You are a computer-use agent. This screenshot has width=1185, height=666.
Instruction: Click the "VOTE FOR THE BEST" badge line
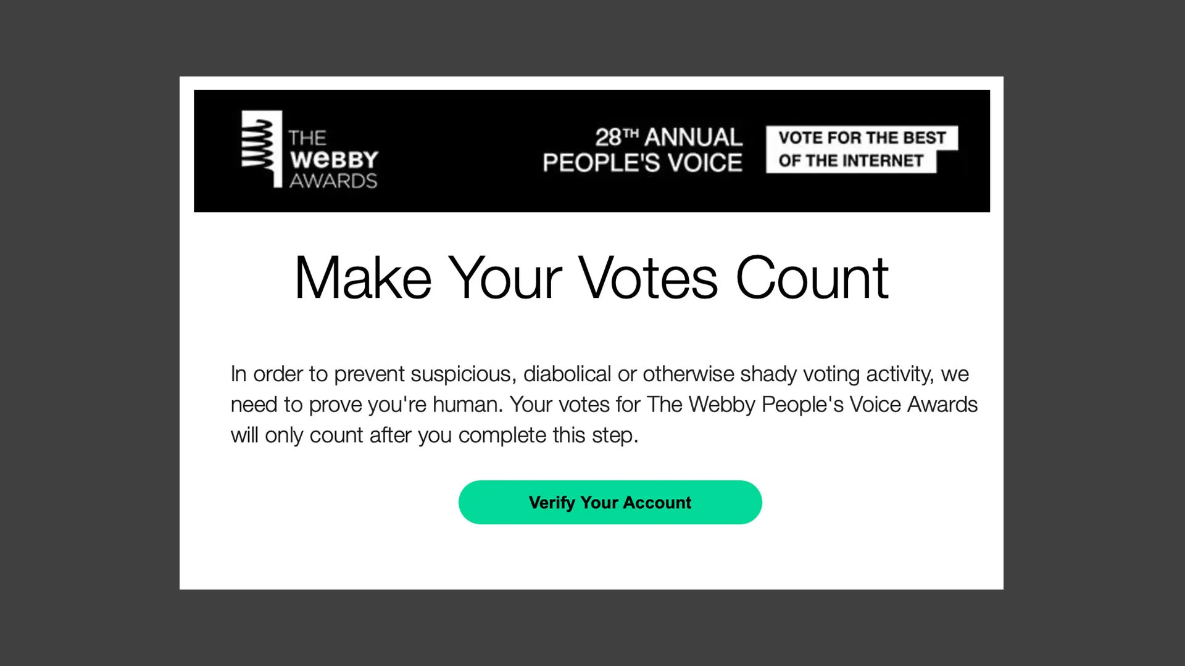862,138
